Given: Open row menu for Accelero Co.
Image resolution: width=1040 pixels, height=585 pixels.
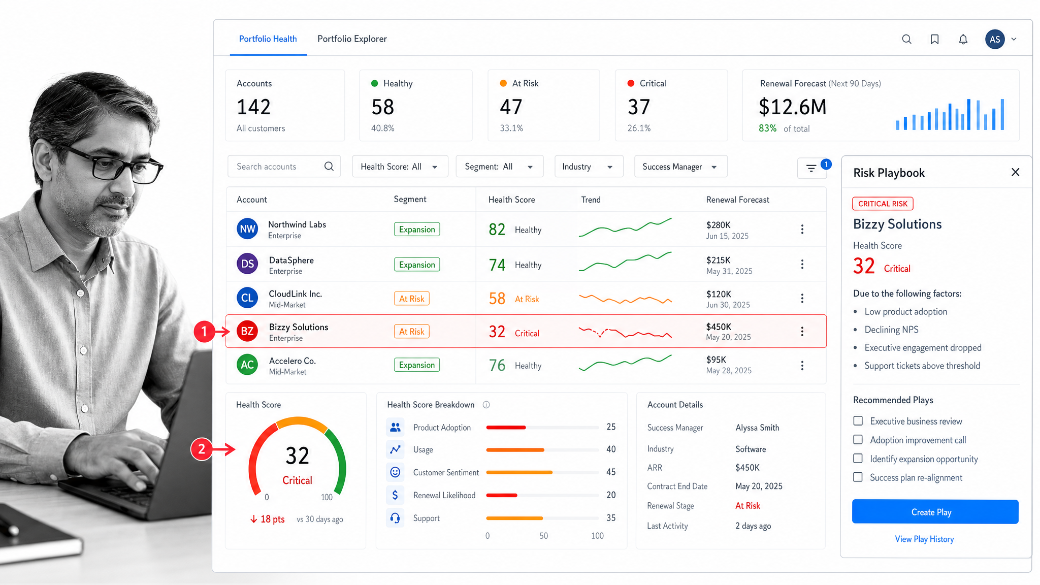Looking at the screenshot, I should [x=802, y=365].
